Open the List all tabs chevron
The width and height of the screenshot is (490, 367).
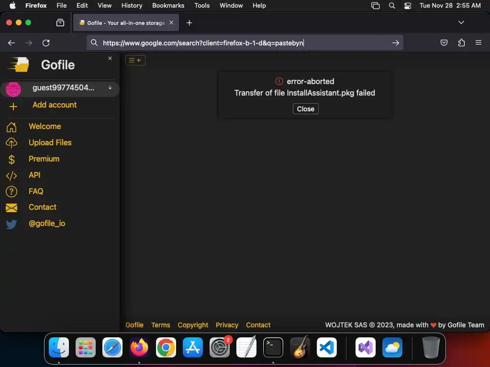point(461,22)
